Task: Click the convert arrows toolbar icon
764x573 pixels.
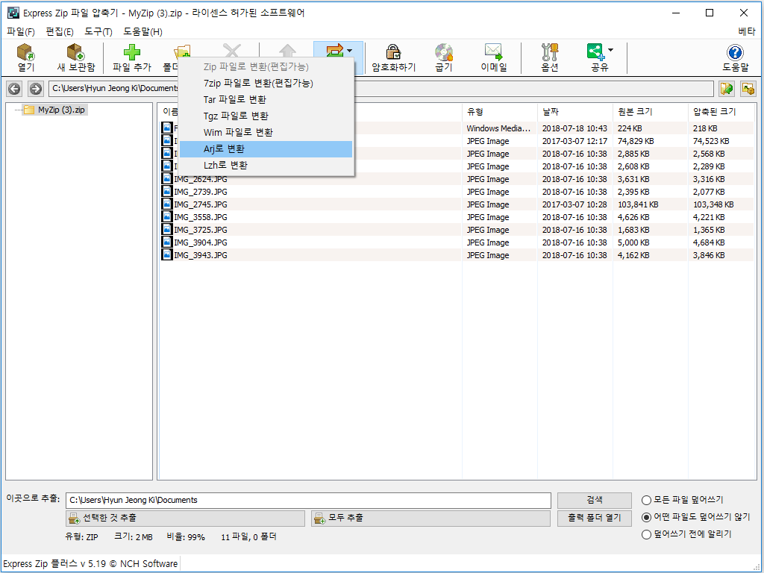Action: [x=335, y=50]
